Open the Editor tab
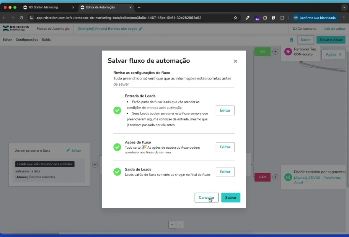The height and width of the screenshot is (237, 349). (x=7, y=40)
